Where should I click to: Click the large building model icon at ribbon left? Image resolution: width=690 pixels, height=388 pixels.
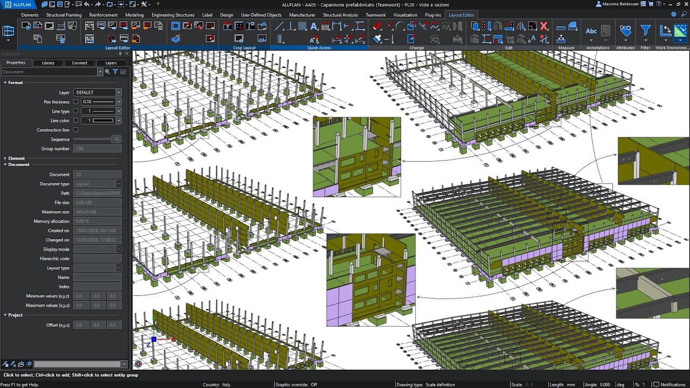click(x=8, y=31)
